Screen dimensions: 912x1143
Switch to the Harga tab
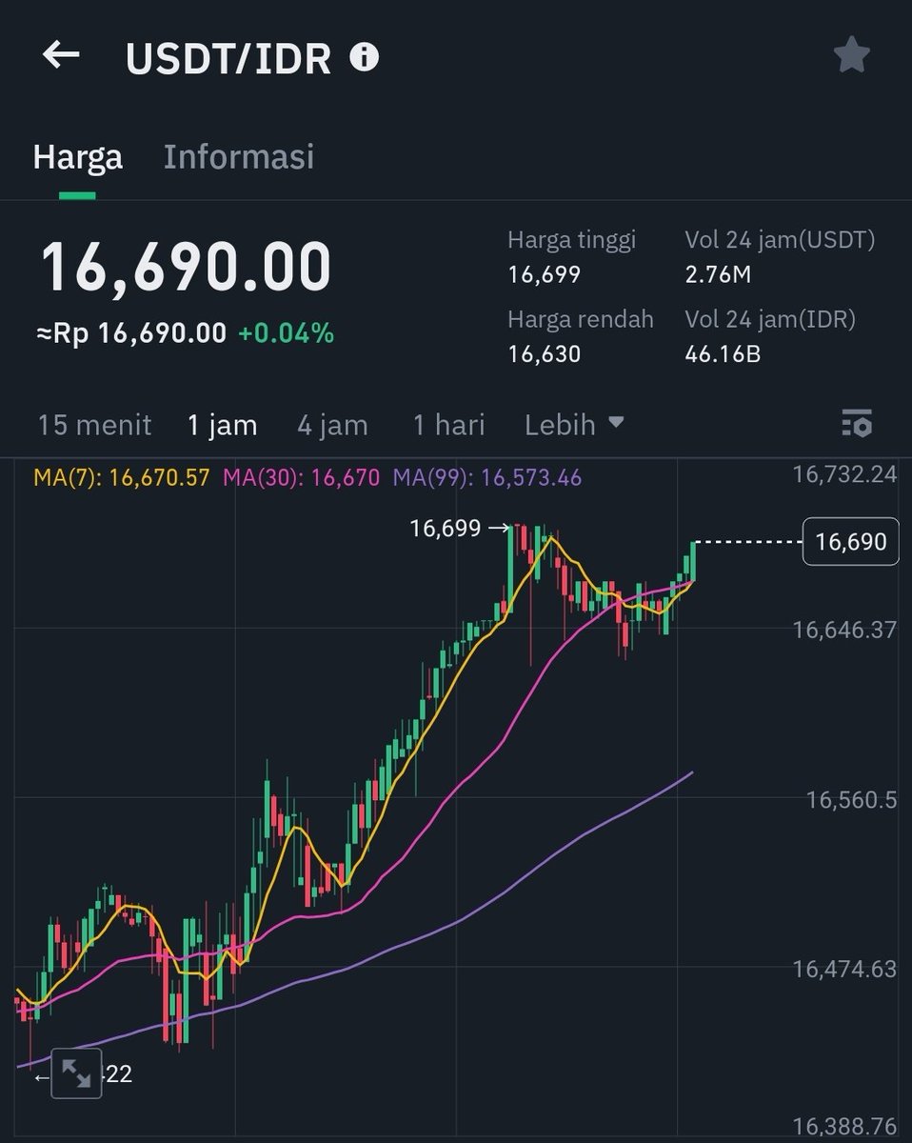click(x=78, y=156)
